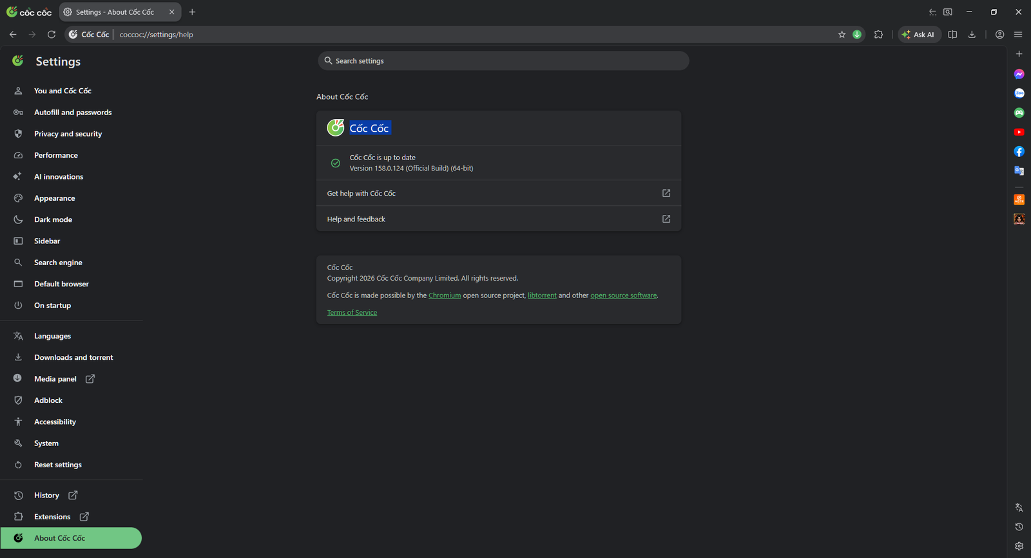Open a new tab with the plus button

[192, 12]
